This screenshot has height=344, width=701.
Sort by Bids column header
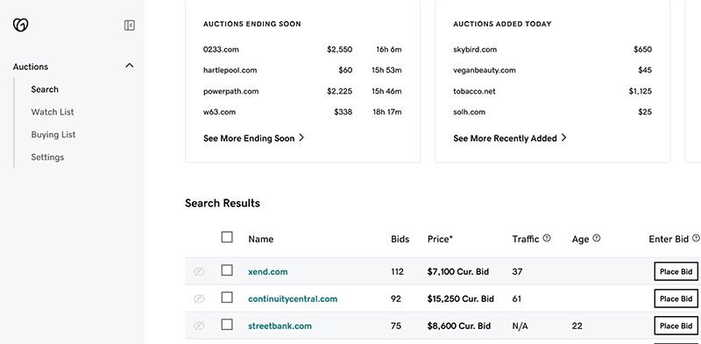point(400,239)
